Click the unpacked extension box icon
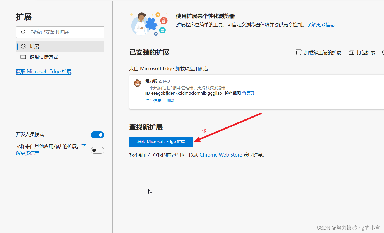The height and width of the screenshot is (233, 384). coord(299,52)
